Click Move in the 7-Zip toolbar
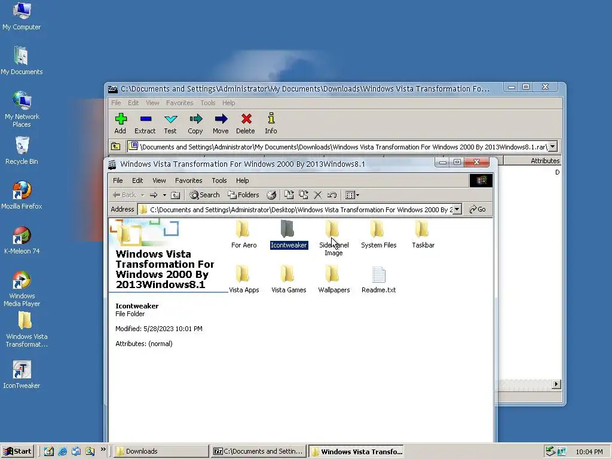This screenshot has width=612, height=459. pos(221,123)
